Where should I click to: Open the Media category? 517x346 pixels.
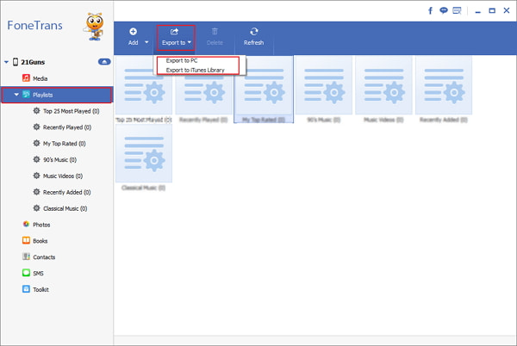coord(34,78)
